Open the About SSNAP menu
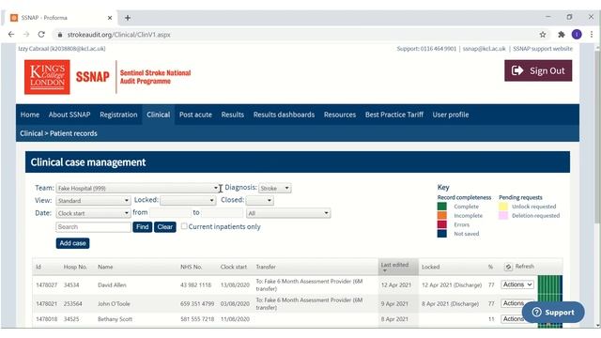The height and width of the screenshot is (338, 601). 69,115
